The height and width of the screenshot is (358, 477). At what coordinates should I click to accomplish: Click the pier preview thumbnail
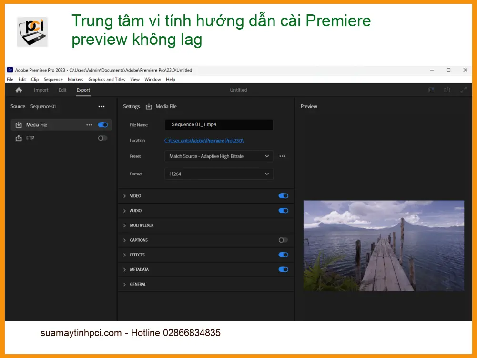click(x=384, y=245)
